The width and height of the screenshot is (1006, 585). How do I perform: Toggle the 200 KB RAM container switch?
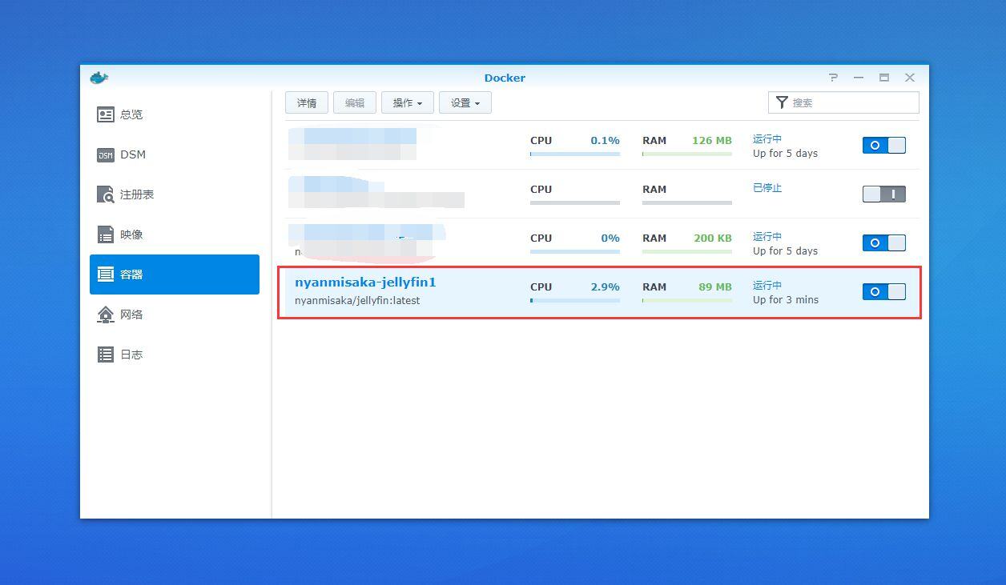pos(883,242)
